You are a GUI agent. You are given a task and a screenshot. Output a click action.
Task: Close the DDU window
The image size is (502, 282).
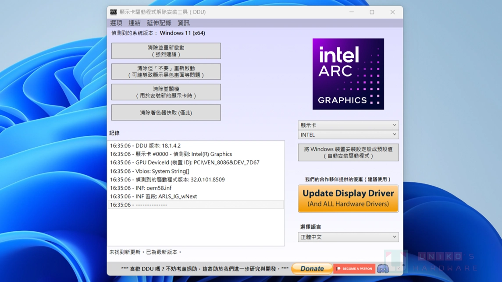(x=392, y=12)
